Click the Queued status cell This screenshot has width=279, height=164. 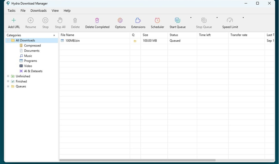pyautogui.click(x=175, y=41)
